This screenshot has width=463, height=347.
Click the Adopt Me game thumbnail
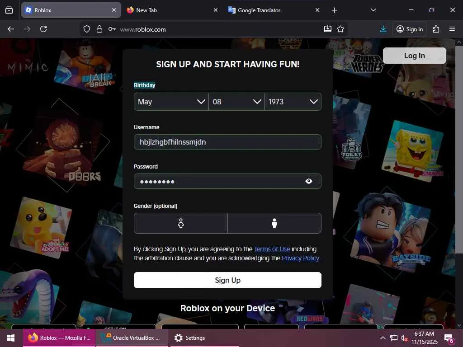pos(41,228)
